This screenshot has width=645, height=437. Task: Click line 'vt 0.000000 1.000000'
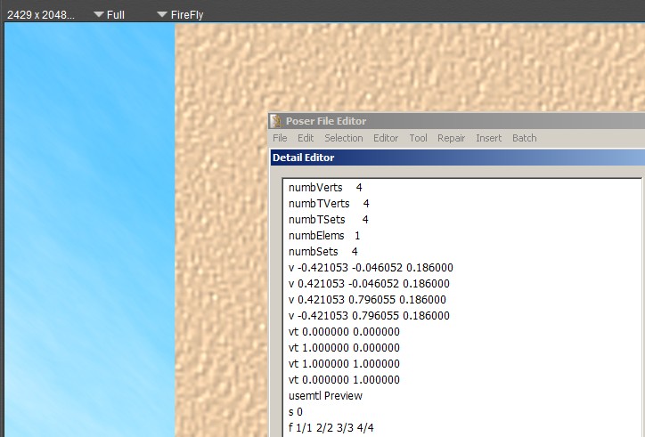(344, 380)
